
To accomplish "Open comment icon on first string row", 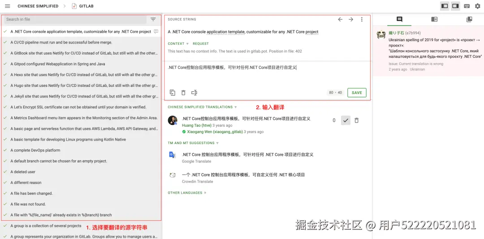I will click(x=156, y=31).
